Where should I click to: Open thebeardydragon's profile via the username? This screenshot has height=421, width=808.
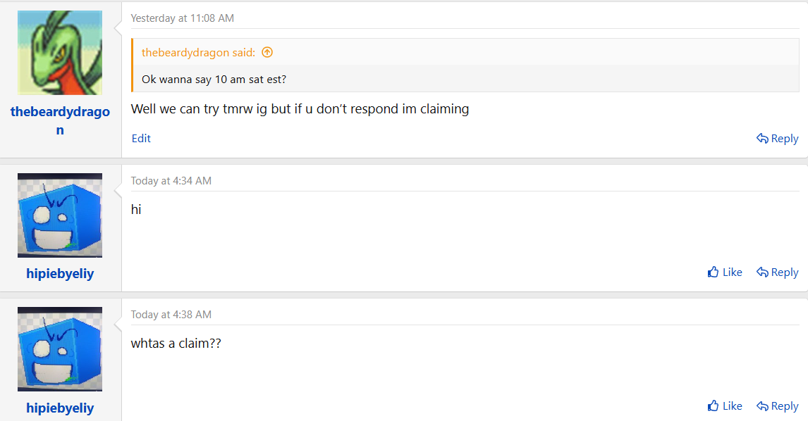point(60,112)
